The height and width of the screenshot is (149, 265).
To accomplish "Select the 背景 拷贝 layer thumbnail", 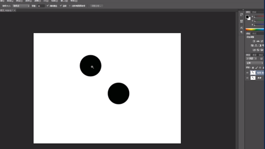I will [253, 73].
